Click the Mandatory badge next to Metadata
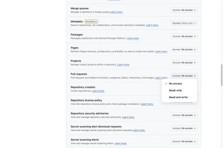This screenshot has height=148, width=223. pyautogui.click(x=91, y=21)
